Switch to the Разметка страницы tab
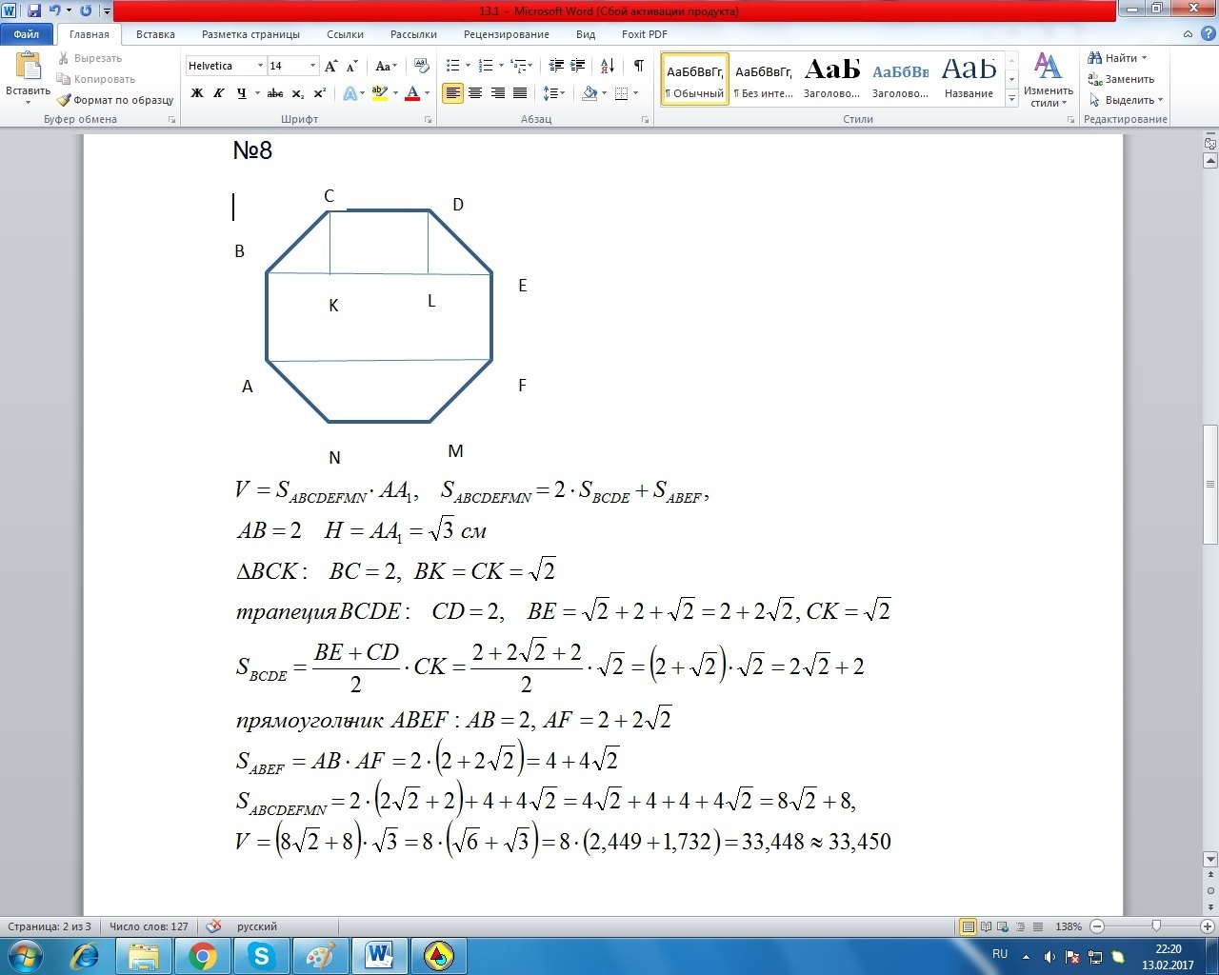Image resolution: width=1219 pixels, height=975 pixels. click(x=250, y=34)
